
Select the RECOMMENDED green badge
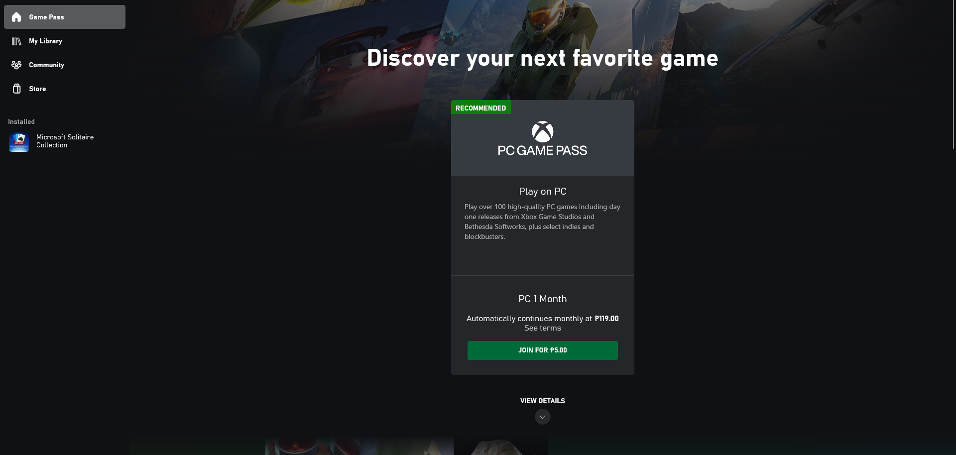(x=480, y=108)
